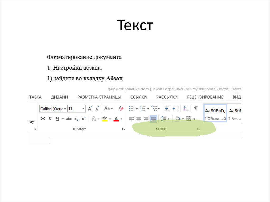
Task: Apply the Без интервала style
Action: coord(234,113)
